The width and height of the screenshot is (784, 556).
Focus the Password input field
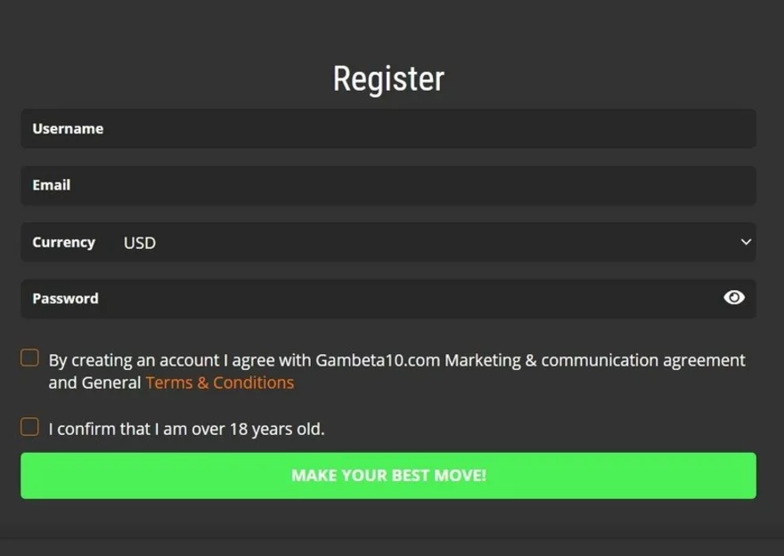388,299
